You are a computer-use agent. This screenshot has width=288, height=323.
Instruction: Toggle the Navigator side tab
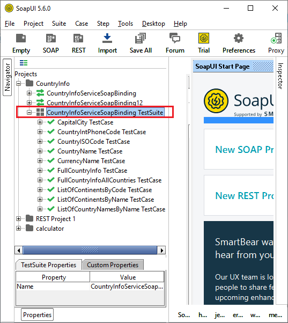tap(7, 77)
